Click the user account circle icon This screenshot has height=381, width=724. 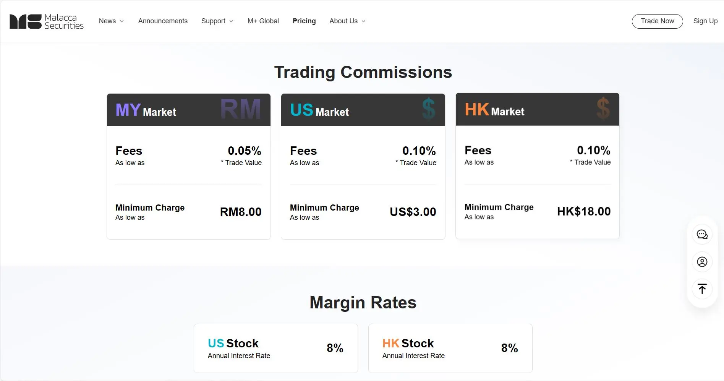[x=702, y=262]
